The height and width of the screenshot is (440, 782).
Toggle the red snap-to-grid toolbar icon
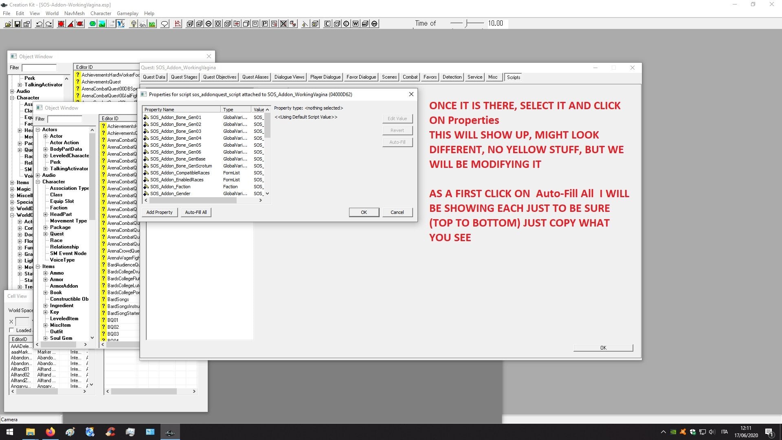[61, 24]
